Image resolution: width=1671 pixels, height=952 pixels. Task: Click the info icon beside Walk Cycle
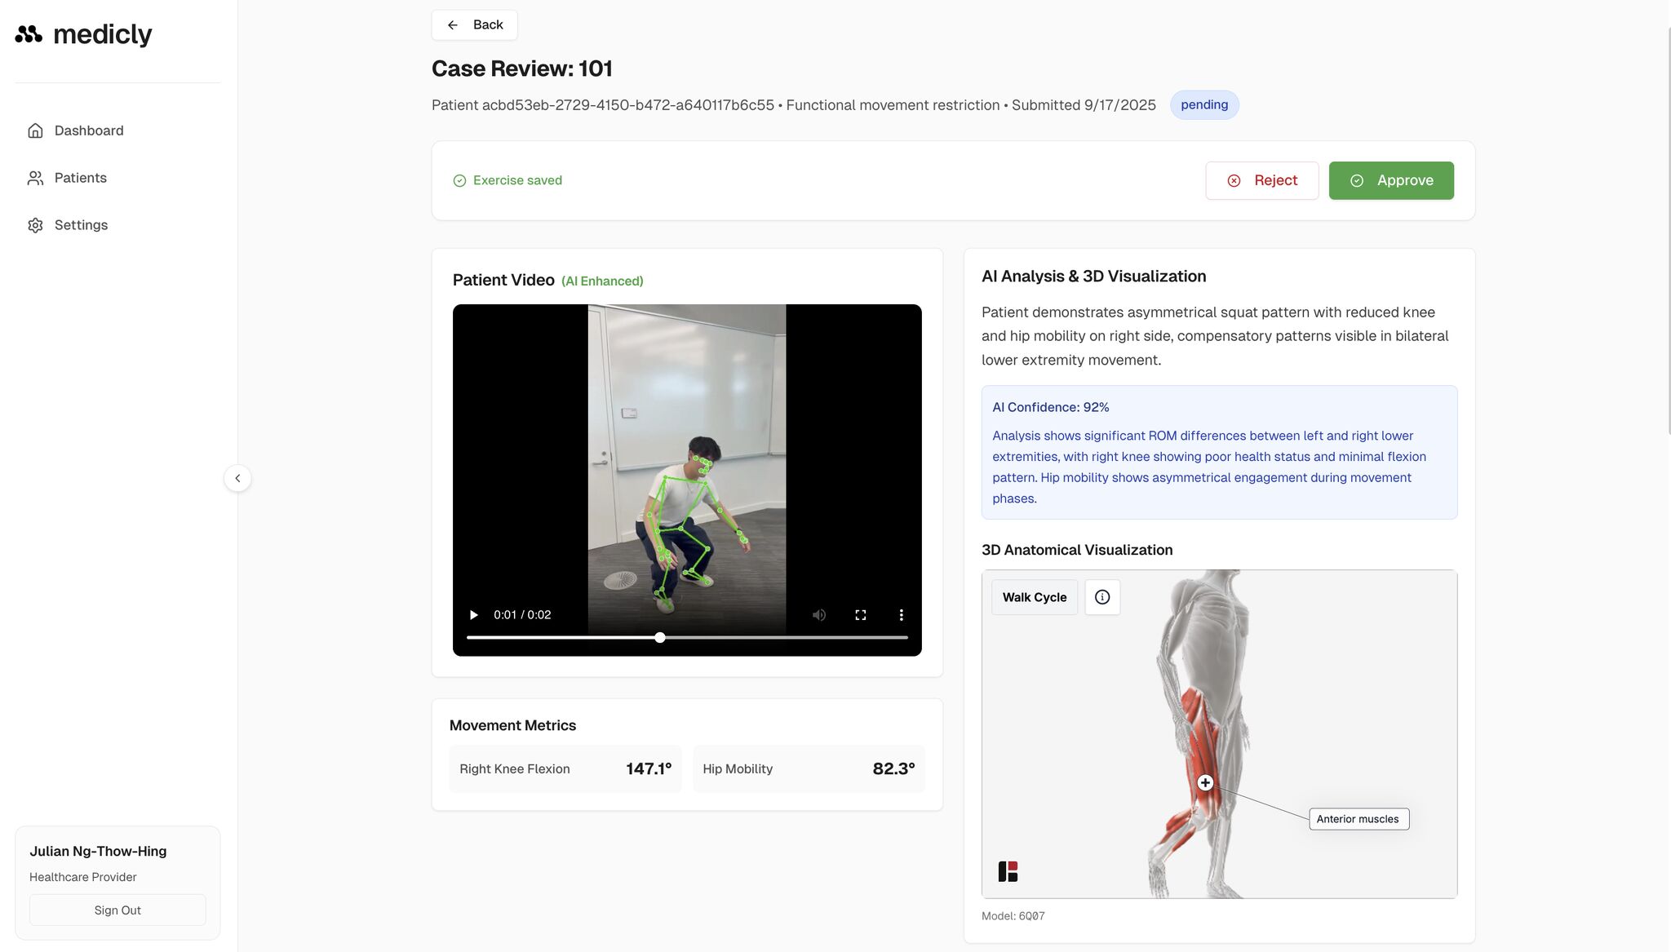[1101, 597]
